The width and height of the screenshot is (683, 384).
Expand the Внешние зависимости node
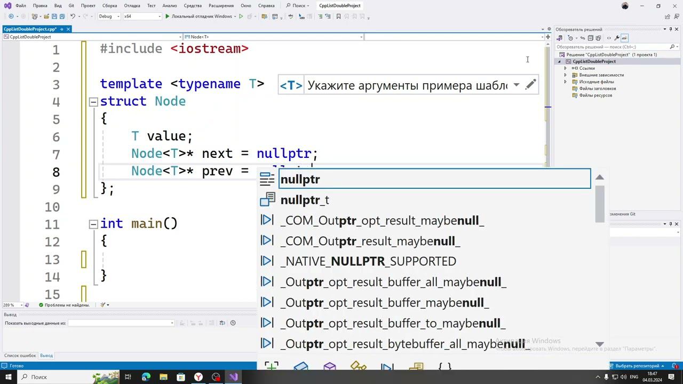point(566,75)
